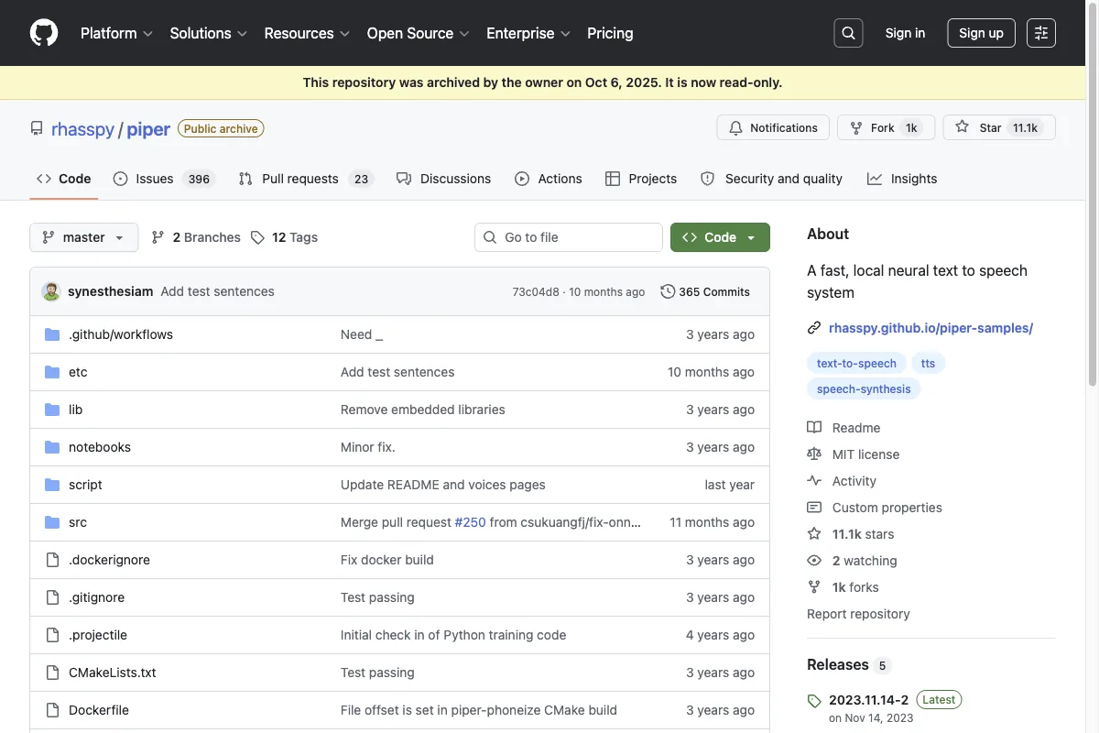Open the search magnifier button
The height and width of the screenshot is (733, 1099).
pyautogui.click(x=848, y=33)
